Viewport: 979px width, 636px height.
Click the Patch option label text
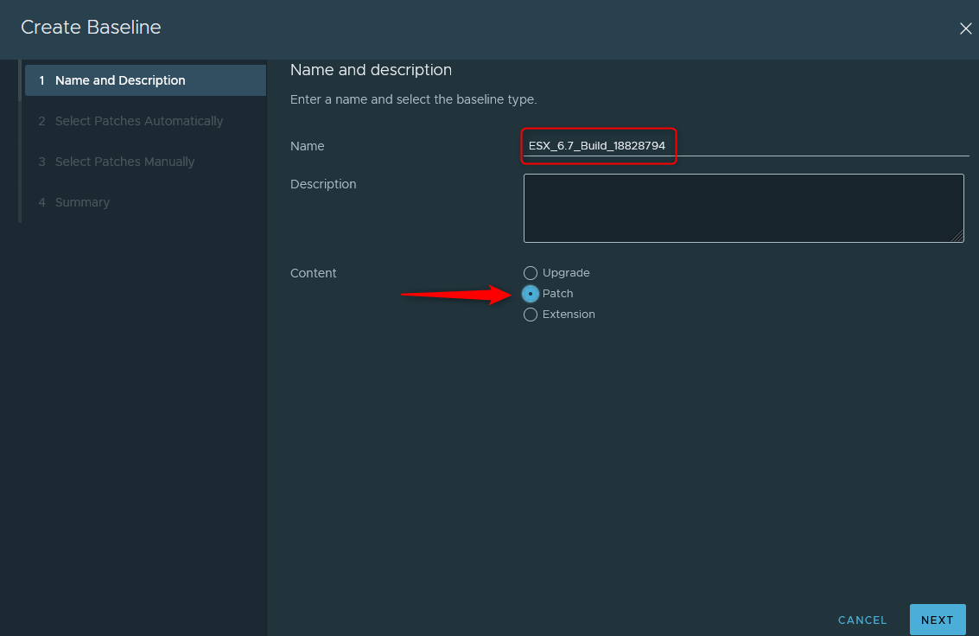(557, 294)
